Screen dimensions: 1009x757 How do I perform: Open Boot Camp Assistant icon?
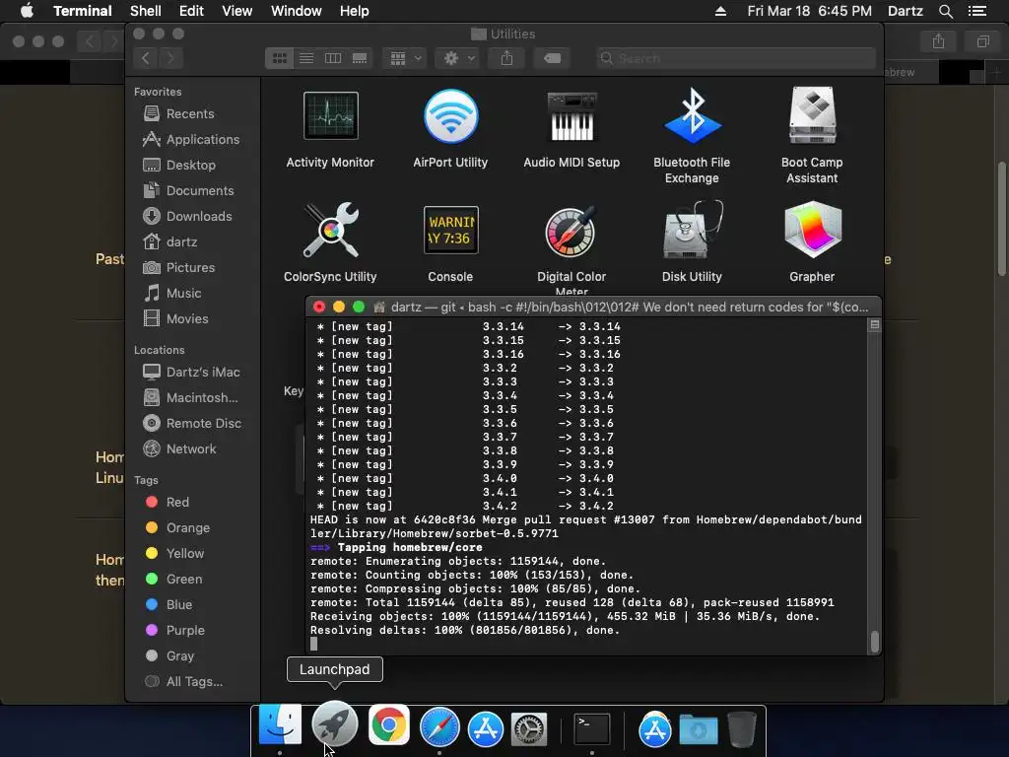[x=812, y=116]
